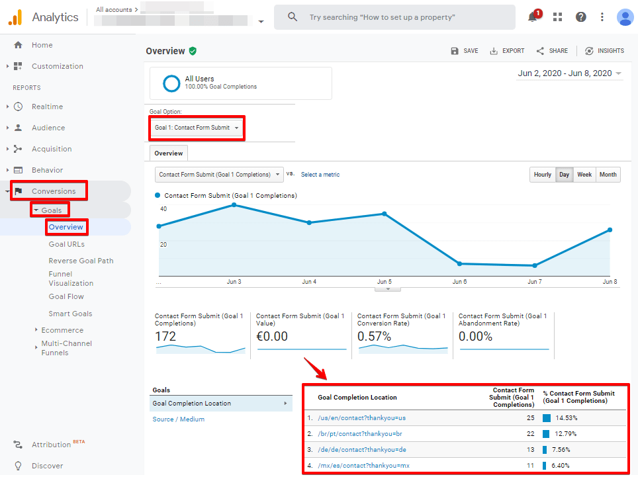638x477 pixels.
Task: Expand the Ecommerce section in sidebar
Action: pos(62,330)
